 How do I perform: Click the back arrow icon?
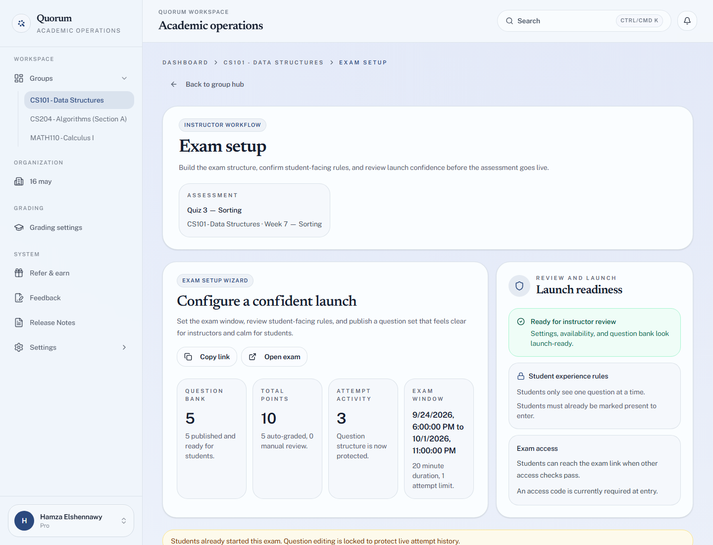point(174,84)
